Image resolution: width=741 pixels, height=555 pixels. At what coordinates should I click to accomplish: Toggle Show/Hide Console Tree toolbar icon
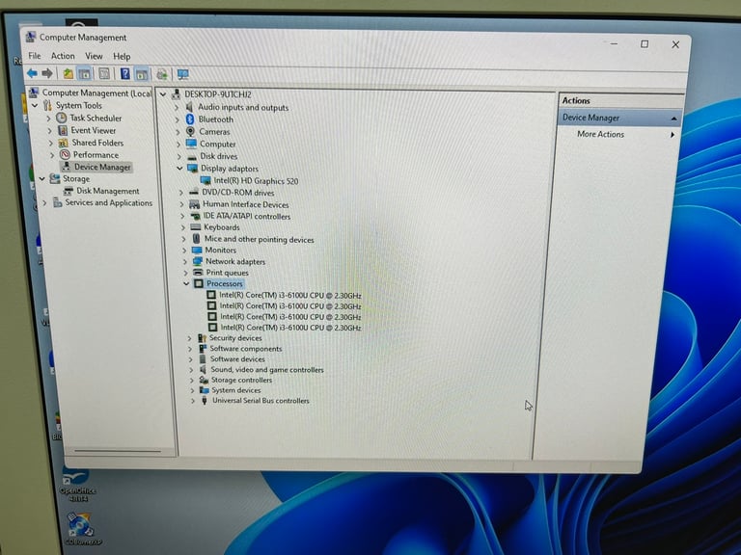point(84,74)
